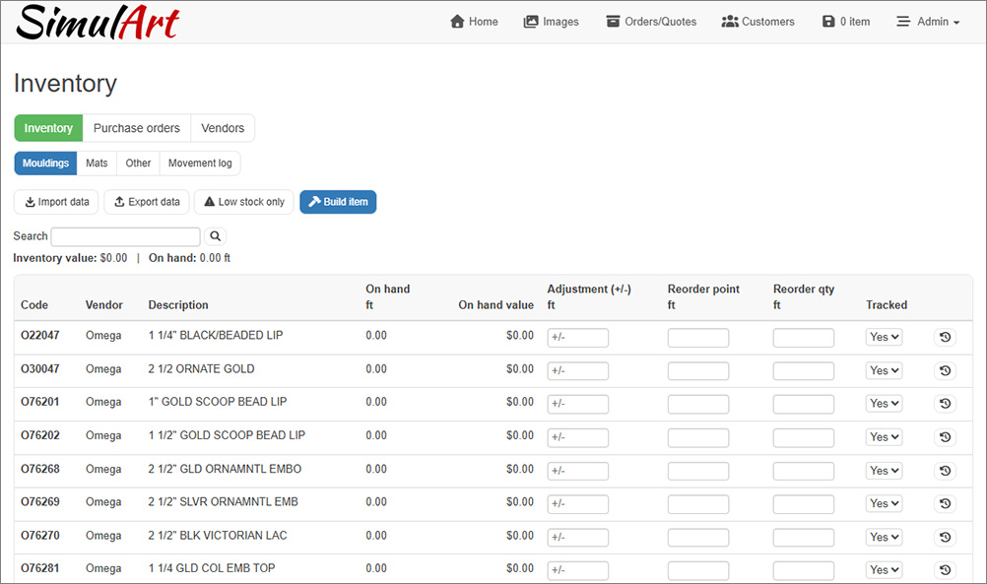The image size is (987, 584).
Task: Click reorder qty field for O76202
Action: (804, 437)
